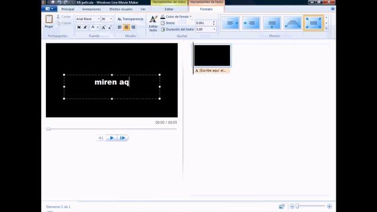
Task: Click the Pegar clipboard icon
Action: point(49,19)
